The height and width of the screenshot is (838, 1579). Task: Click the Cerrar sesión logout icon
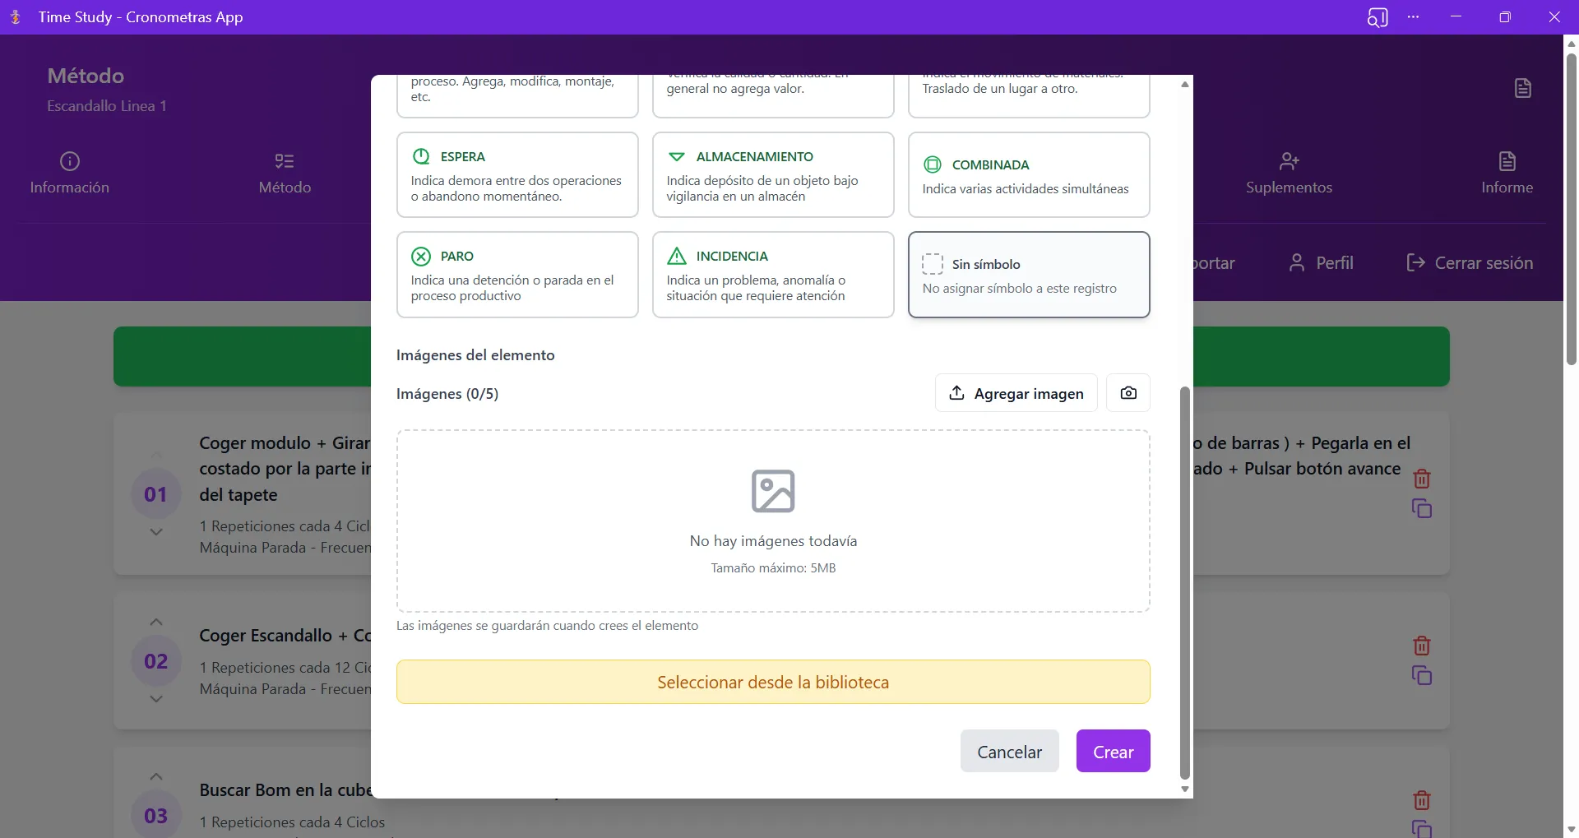[1416, 262]
